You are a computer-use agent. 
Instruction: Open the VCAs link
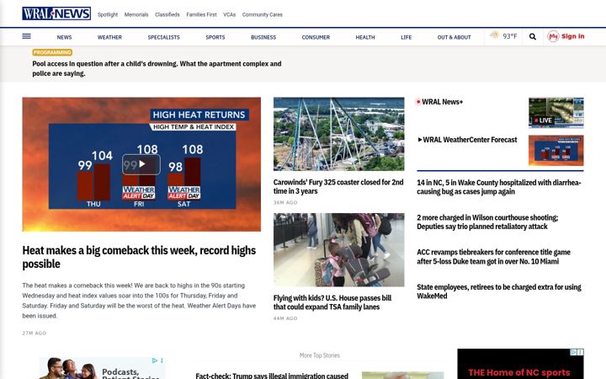[x=229, y=14]
